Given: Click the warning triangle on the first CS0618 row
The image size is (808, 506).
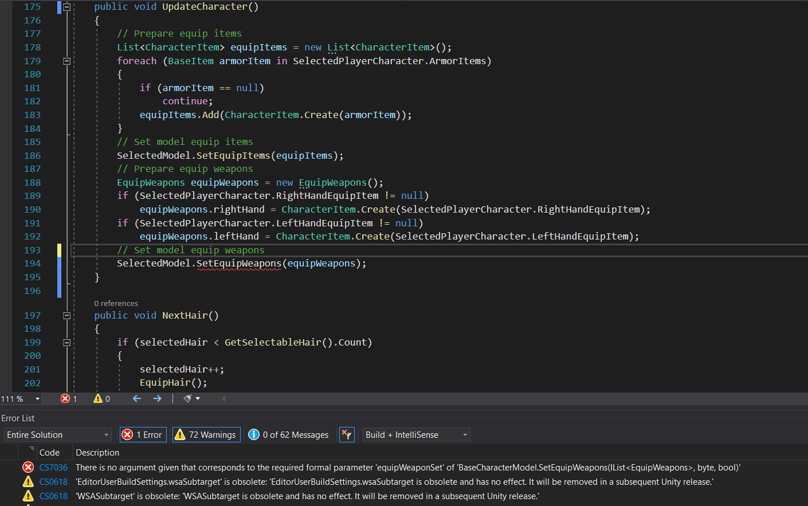Looking at the screenshot, I should (28, 481).
